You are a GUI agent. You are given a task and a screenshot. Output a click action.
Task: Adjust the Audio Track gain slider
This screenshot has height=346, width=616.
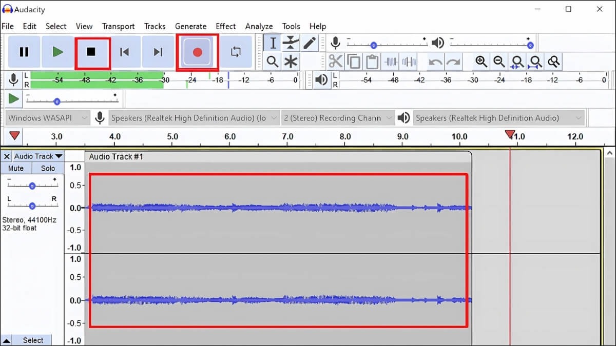[x=32, y=185]
